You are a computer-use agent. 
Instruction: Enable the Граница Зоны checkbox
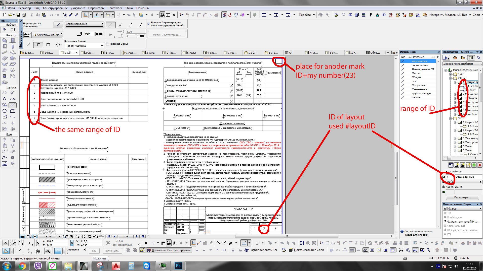click(107, 44)
